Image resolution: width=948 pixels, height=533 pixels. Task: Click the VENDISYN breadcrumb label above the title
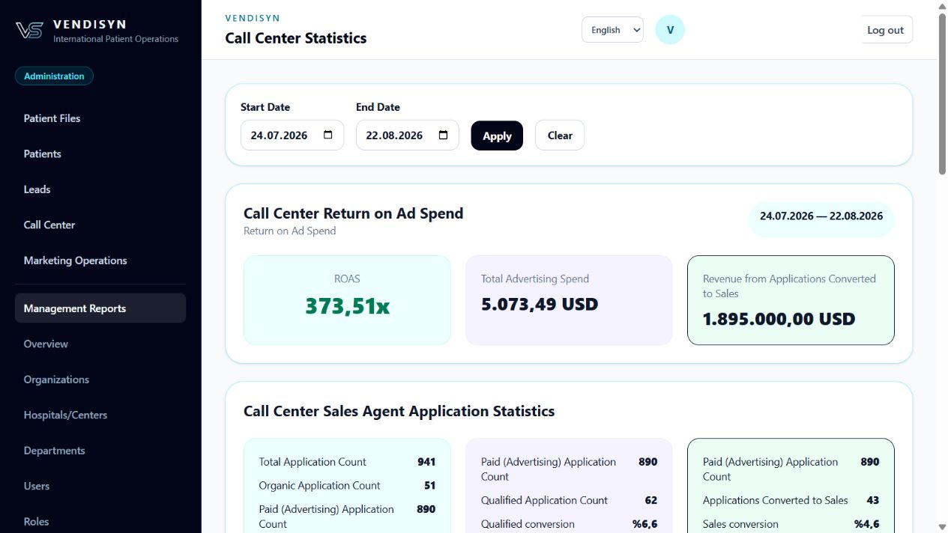click(253, 18)
